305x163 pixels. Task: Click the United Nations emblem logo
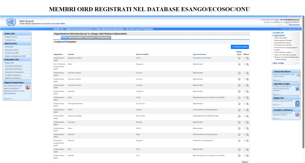coord(11,22)
